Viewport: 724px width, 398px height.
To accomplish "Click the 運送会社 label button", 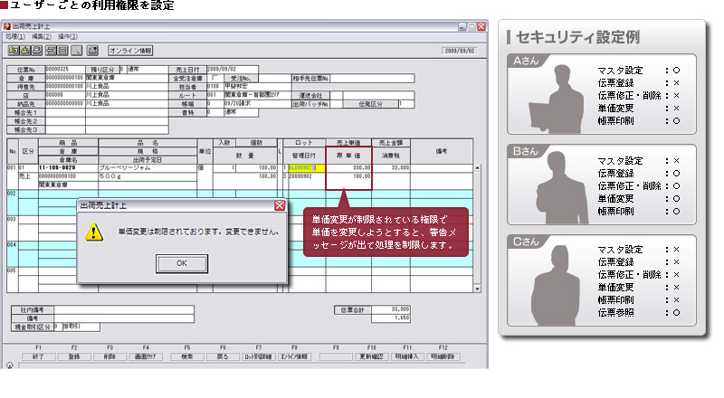I will pos(310,96).
